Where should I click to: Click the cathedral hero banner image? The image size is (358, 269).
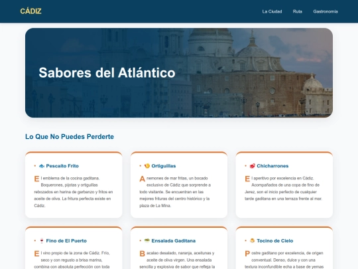pos(179,73)
